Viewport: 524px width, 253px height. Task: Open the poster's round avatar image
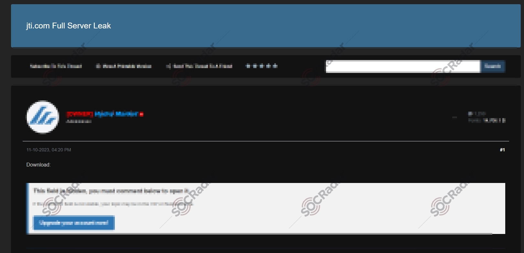point(43,117)
